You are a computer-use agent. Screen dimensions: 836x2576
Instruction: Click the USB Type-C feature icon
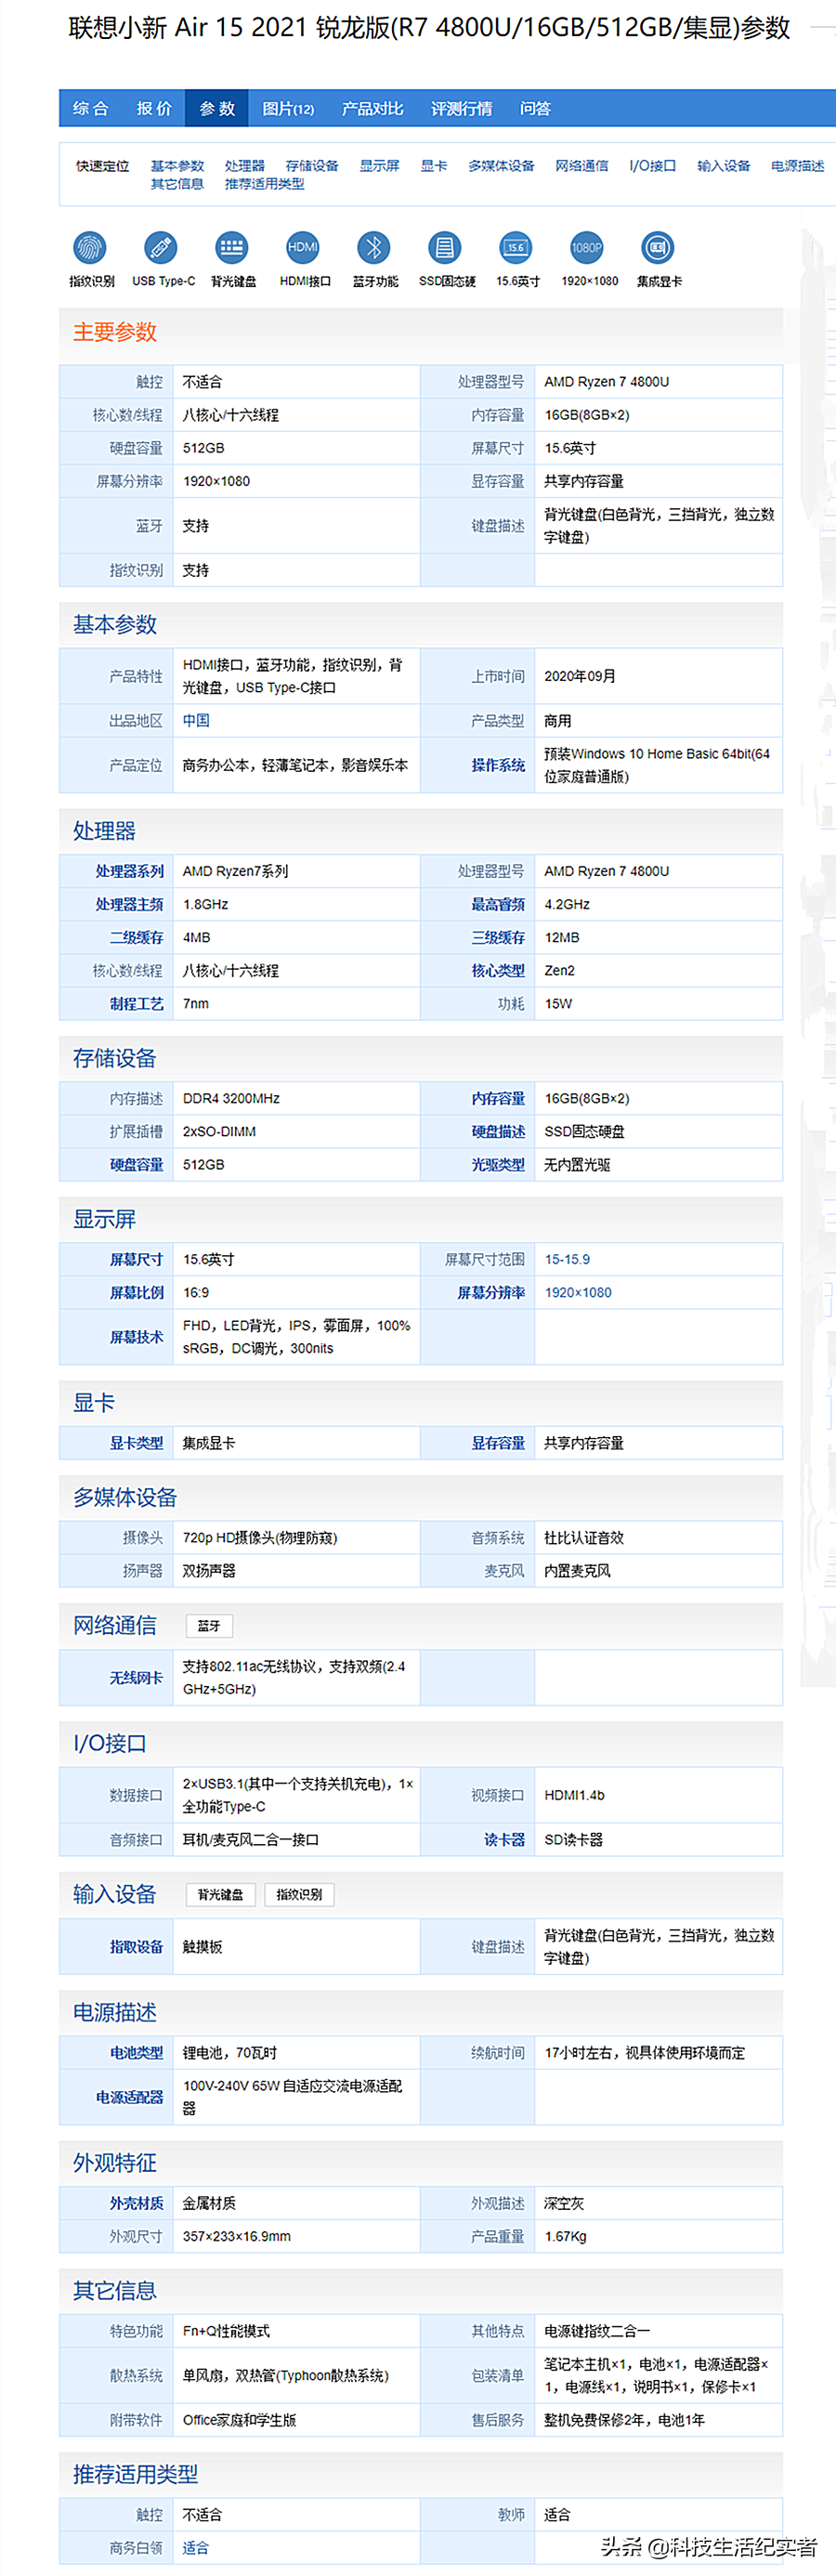161,247
